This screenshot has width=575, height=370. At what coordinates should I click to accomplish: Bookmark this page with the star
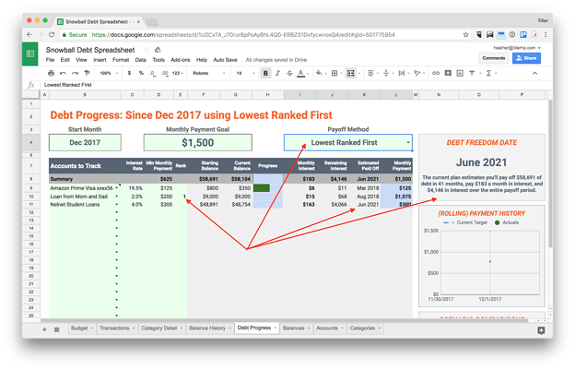coord(465,34)
